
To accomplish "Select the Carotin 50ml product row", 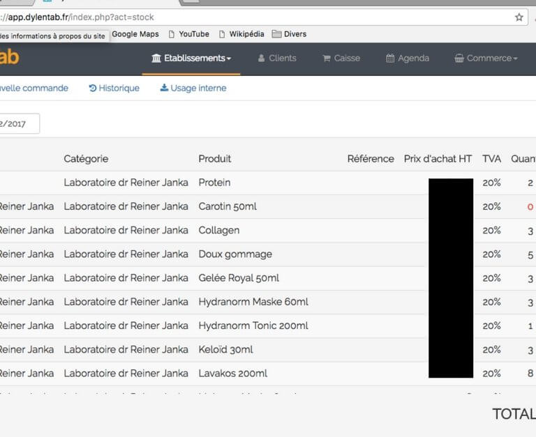I will pos(228,206).
